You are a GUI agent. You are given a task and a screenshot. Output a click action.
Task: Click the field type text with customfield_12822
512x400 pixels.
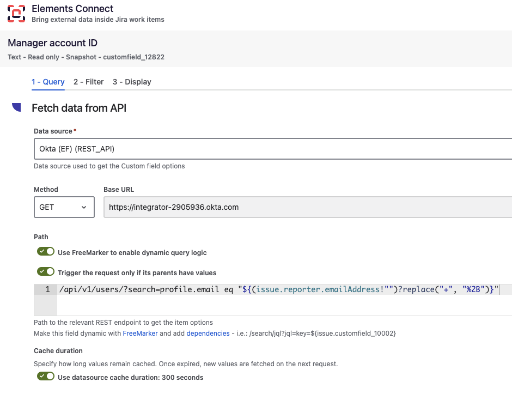86,57
